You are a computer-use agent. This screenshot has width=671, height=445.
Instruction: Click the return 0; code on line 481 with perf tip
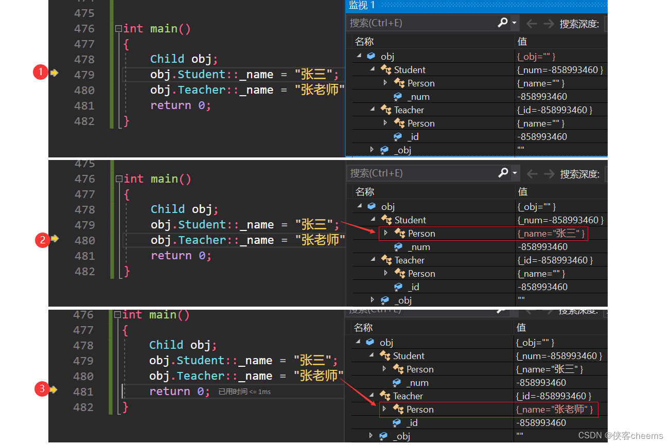click(180, 391)
